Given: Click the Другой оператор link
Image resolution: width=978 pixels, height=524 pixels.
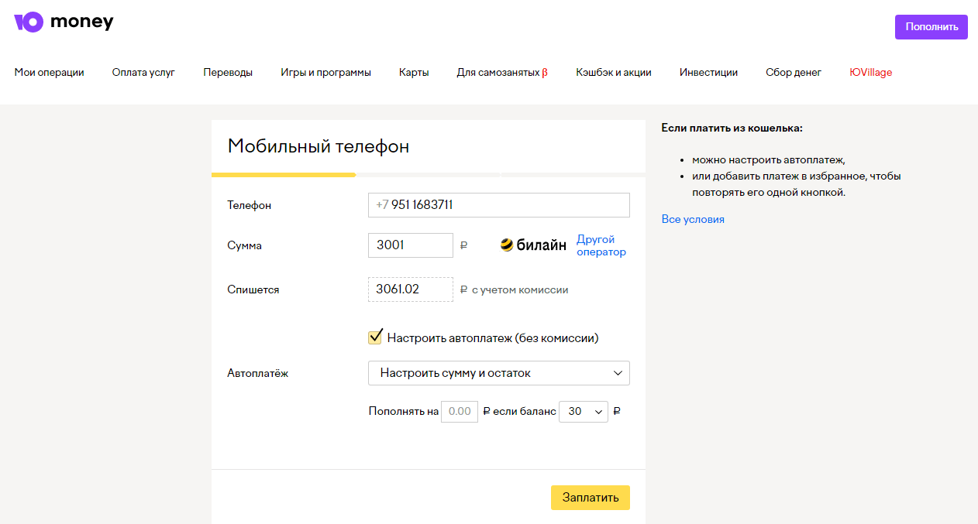Looking at the screenshot, I should click(601, 245).
